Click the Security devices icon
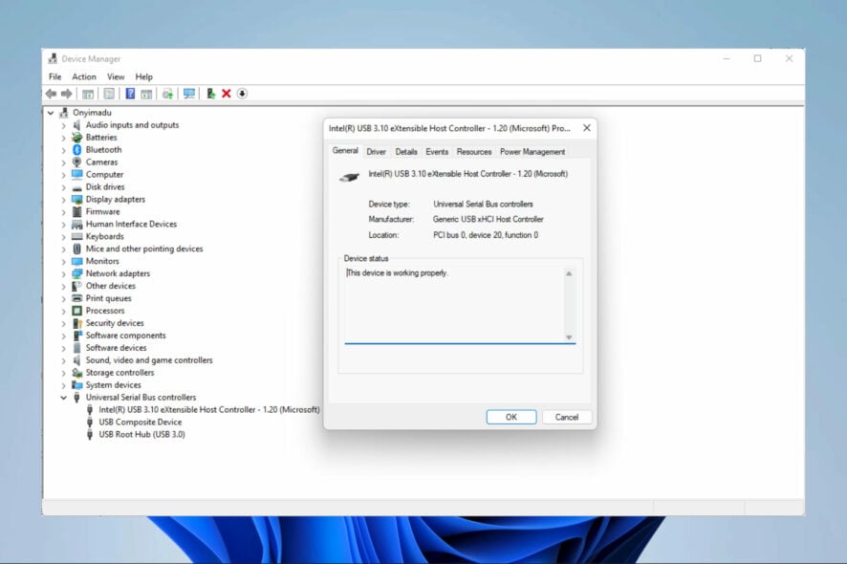 click(76, 323)
